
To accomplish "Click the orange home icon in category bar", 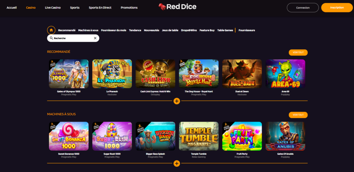I will pyautogui.click(x=51, y=30).
